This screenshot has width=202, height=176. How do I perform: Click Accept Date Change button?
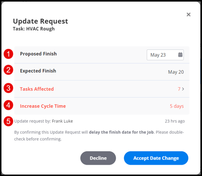[156, 158]
